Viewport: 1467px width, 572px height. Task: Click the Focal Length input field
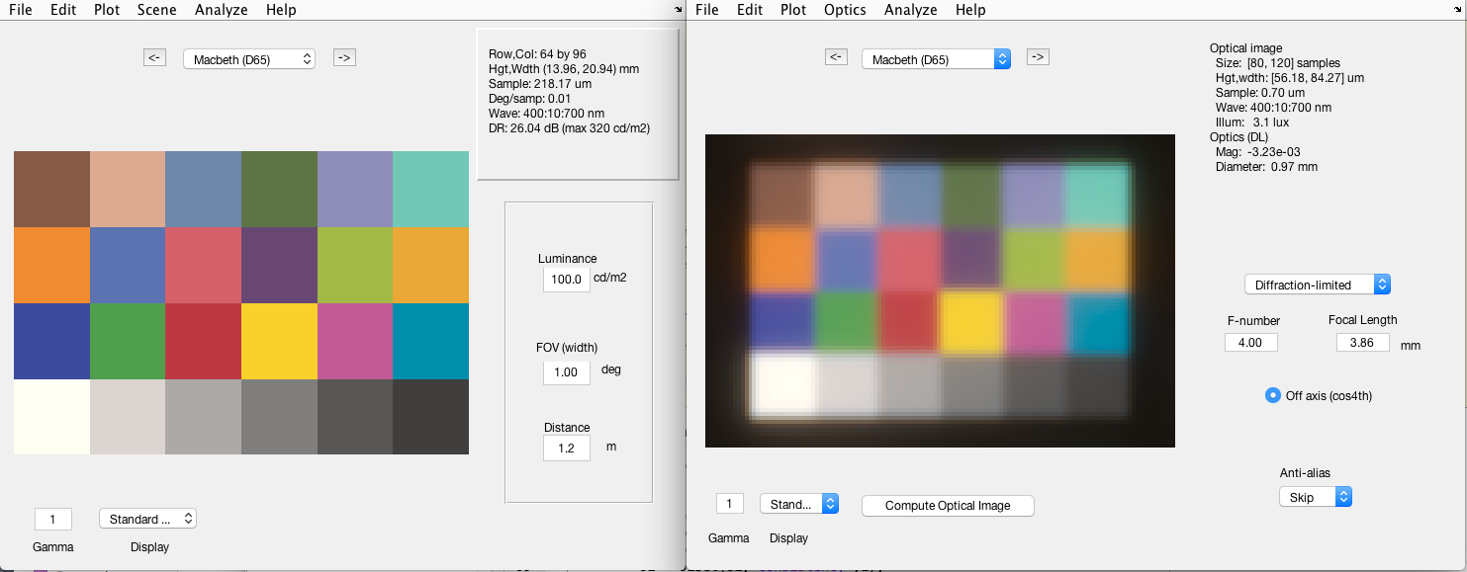point(1363,342)
